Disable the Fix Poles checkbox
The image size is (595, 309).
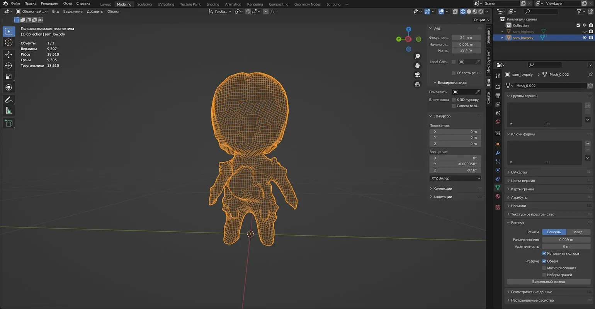click(x=544, y=253)
